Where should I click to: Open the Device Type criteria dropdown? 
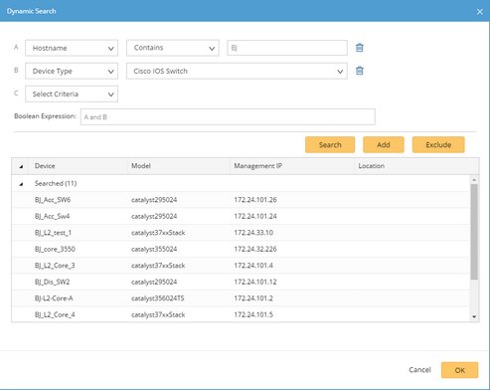[x=72, y=71]
